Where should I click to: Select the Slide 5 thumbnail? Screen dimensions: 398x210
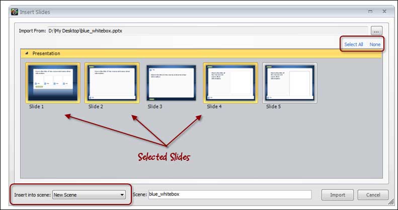290,83
